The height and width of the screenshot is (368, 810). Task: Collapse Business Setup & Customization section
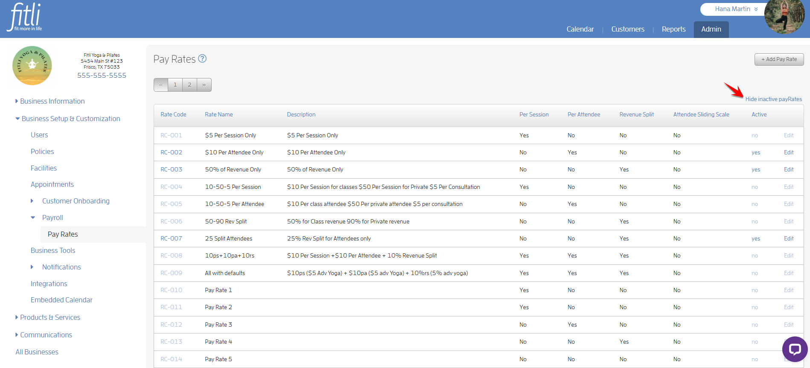(x=67, y=119)
